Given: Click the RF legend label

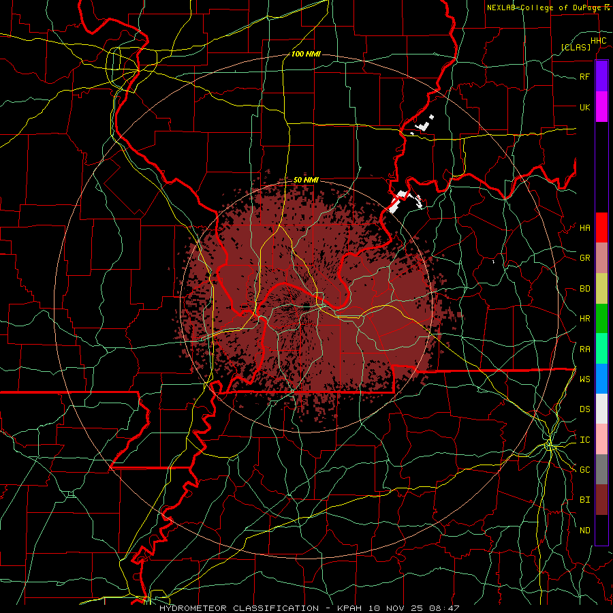Looking at the screenshot, I should click(585, 77).
